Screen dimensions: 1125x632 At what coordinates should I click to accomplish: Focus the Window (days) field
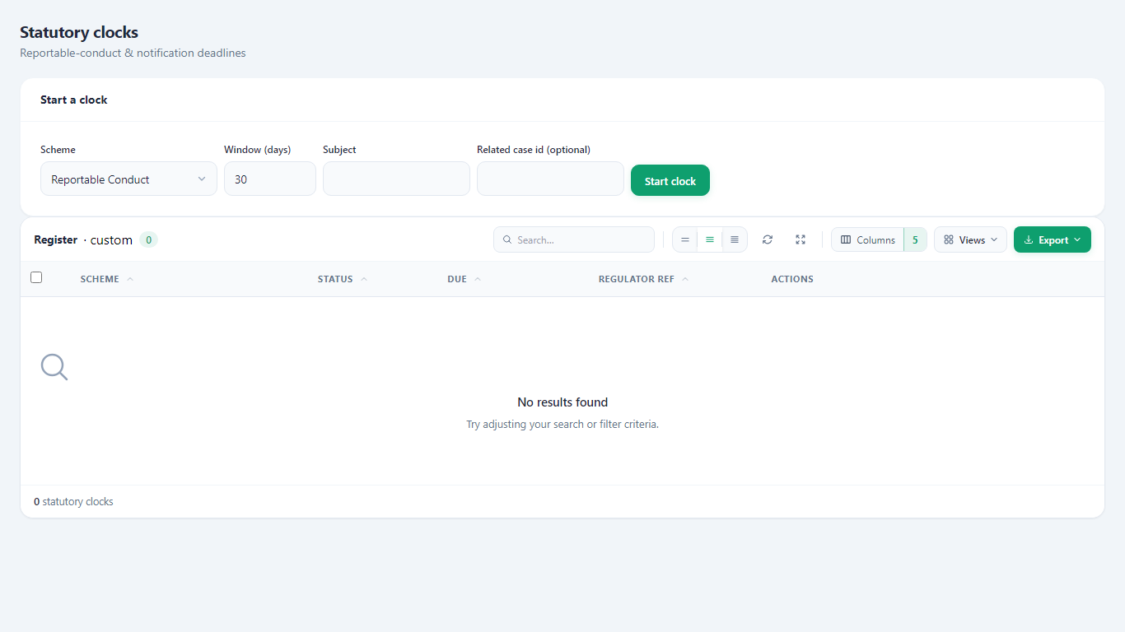tap(270, 179)
